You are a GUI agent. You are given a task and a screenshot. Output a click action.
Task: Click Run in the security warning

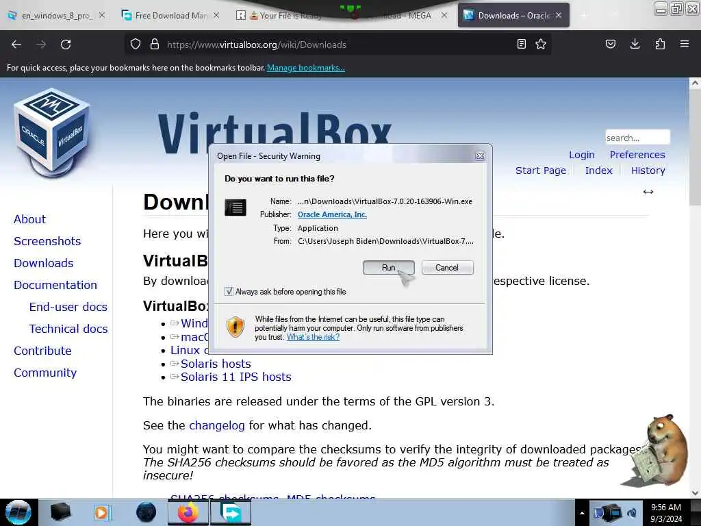pos(389,268)
